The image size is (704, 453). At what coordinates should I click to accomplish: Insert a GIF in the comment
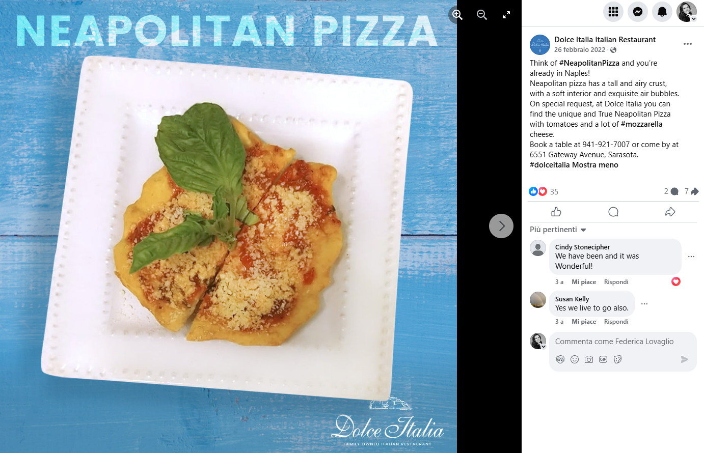click(x=603, y=359)
